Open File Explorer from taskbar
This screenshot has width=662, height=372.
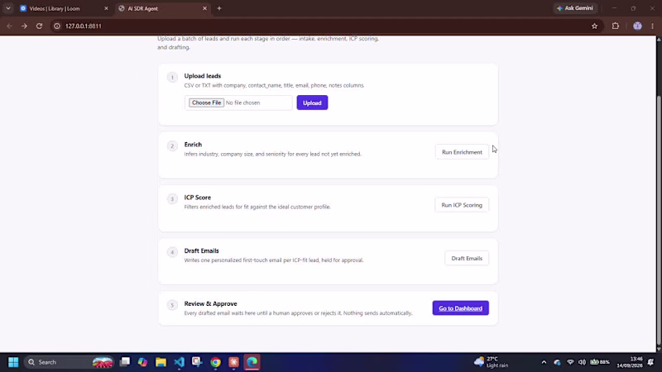[x=161, y=362]
